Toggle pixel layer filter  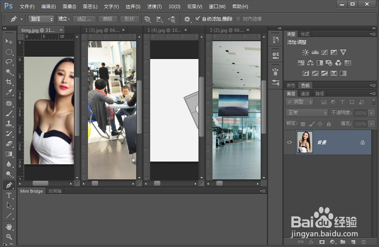tap(324, 102)
